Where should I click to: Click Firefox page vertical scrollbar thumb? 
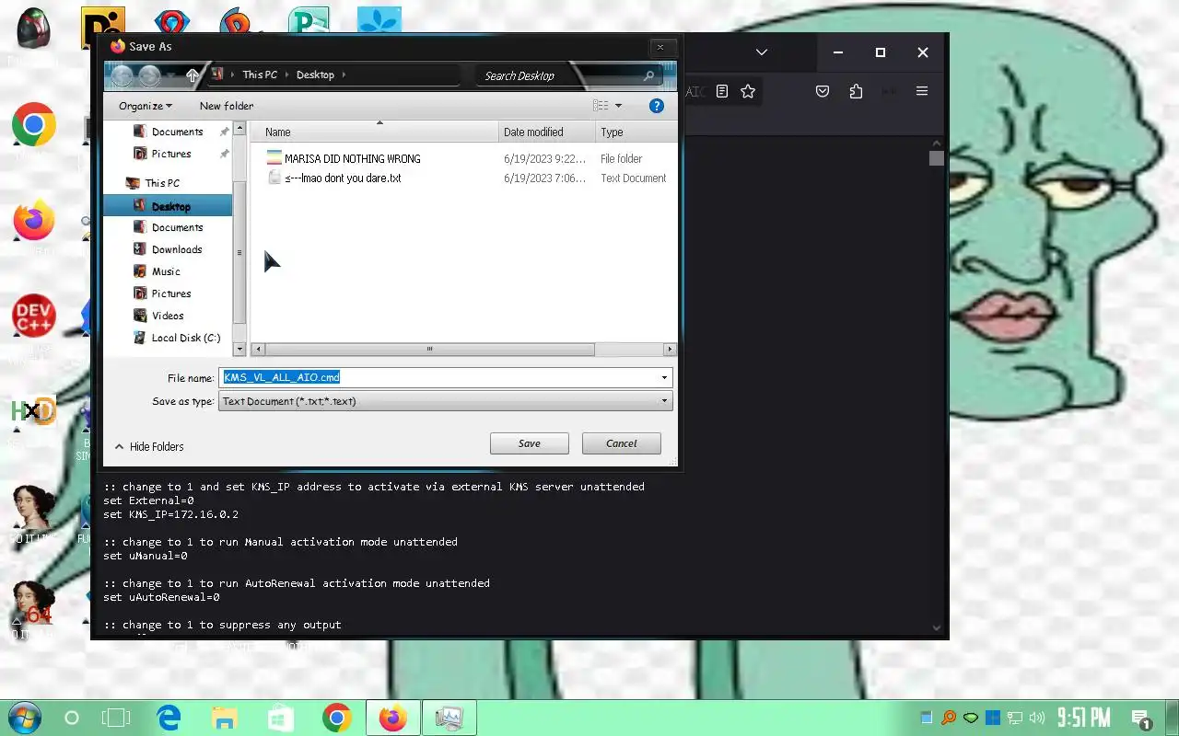click(x=937, y=158)
